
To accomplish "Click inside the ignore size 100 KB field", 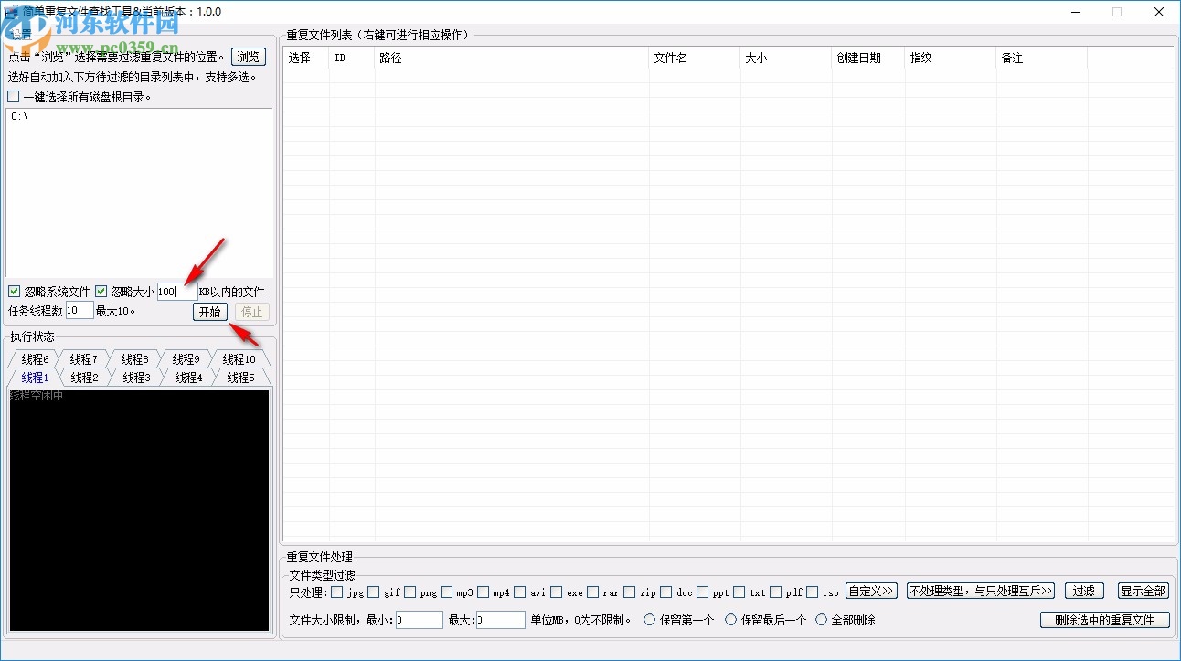I will pyautogui.click(x=176, y=291).
